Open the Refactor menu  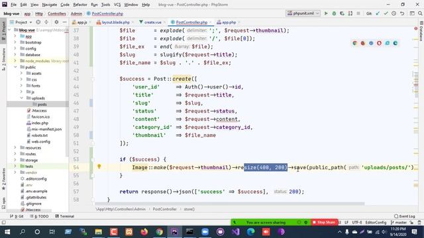click(x=80, y=5)
